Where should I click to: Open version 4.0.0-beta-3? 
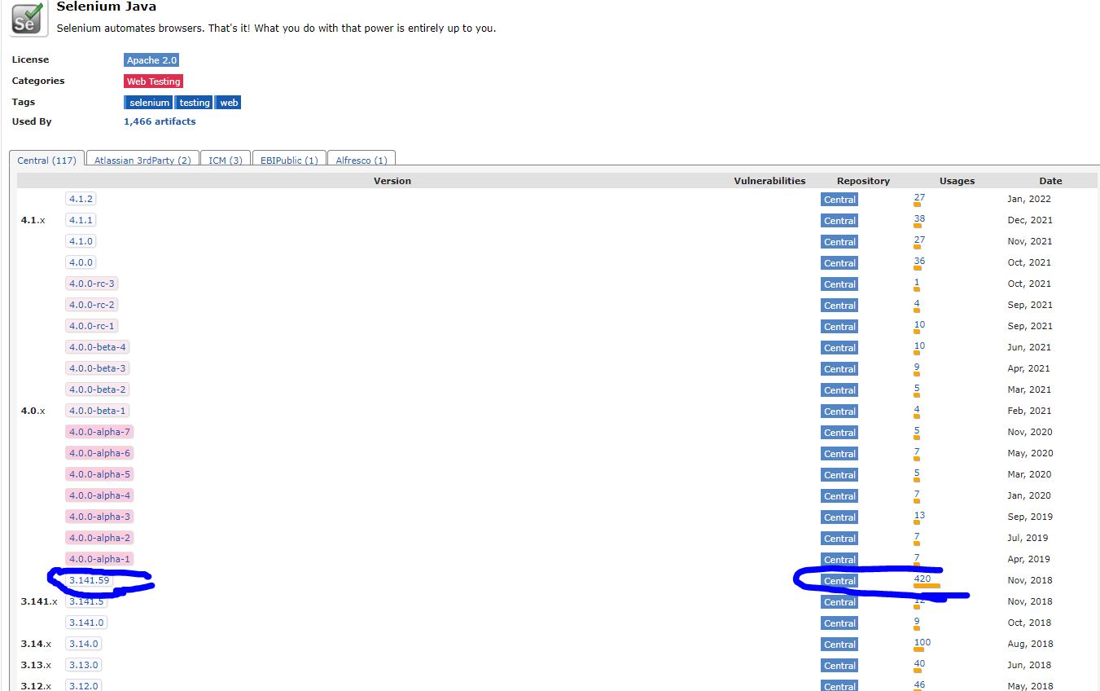pyautogui.click(x=98, y=368)
